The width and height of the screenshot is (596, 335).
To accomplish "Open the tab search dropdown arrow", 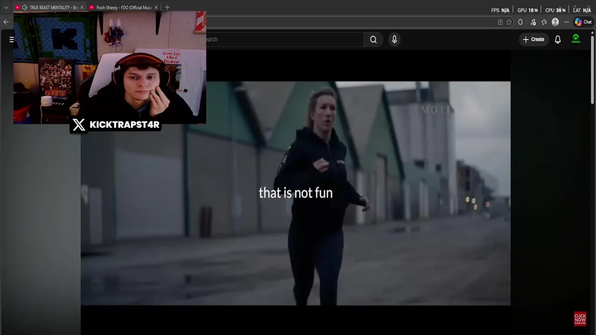I will tap(6, 7).
